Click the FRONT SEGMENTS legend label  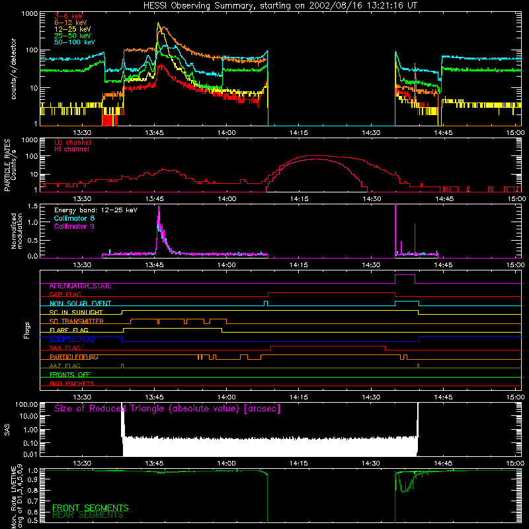tap(91, 508)
